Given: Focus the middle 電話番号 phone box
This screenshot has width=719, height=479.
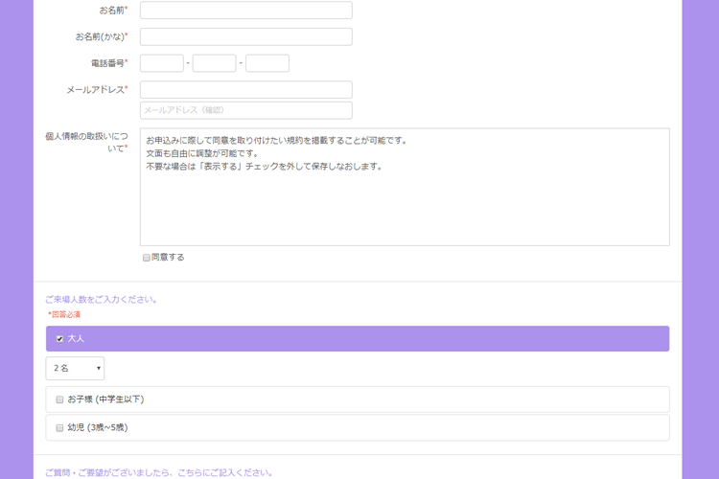Looking at the screenshot, I should [x=214, y=63].
